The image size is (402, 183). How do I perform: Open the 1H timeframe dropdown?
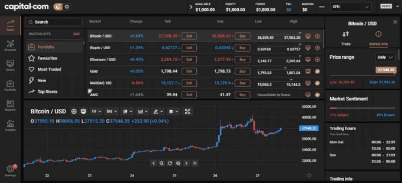click(x=96, y=111)
